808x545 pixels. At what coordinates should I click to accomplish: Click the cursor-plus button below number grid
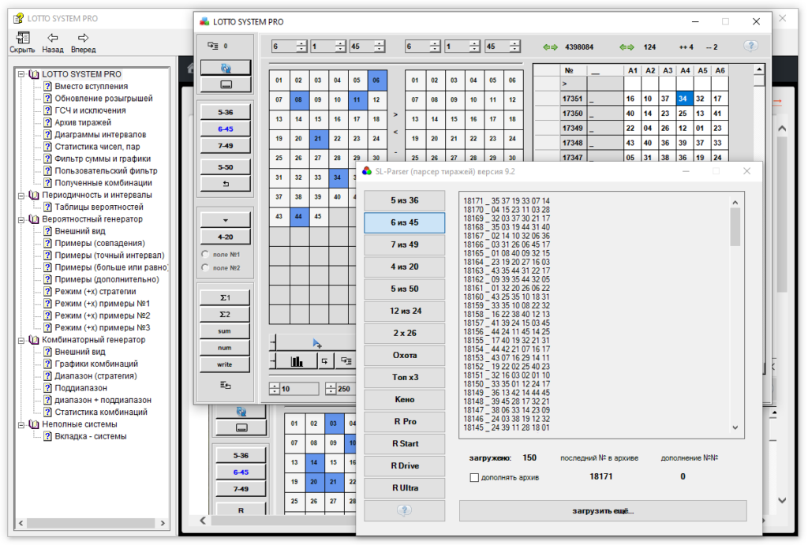pos(316,342)
